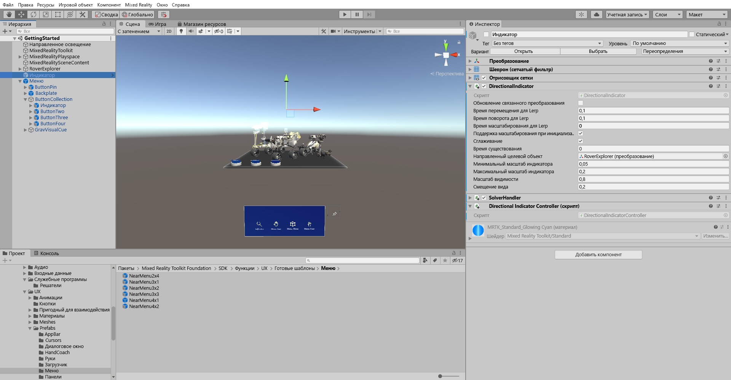Expand the RoverExplorer hierarchy item

20,69
